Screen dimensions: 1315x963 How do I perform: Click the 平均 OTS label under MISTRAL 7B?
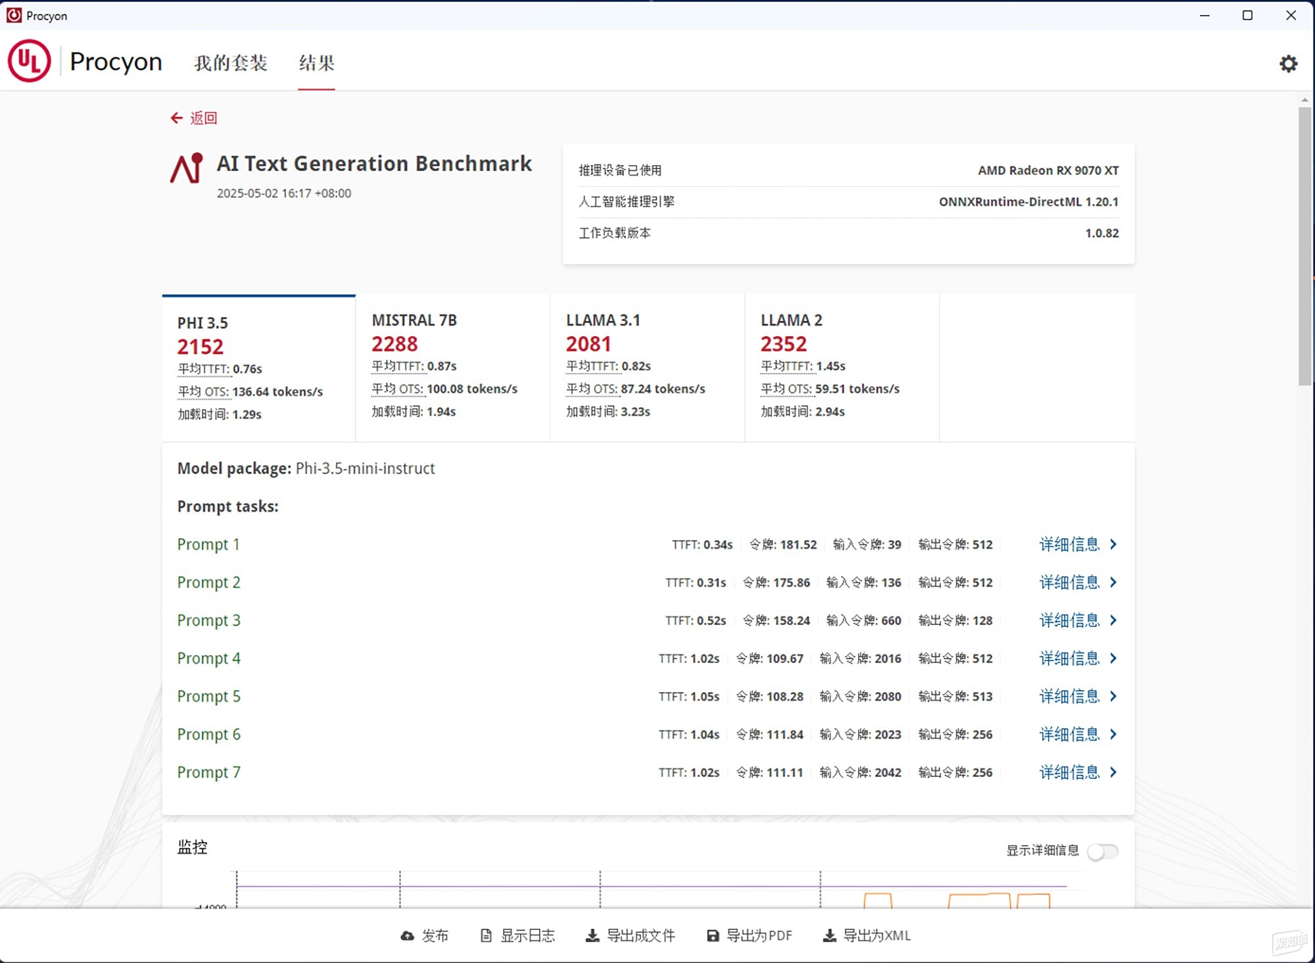point(397,389)
